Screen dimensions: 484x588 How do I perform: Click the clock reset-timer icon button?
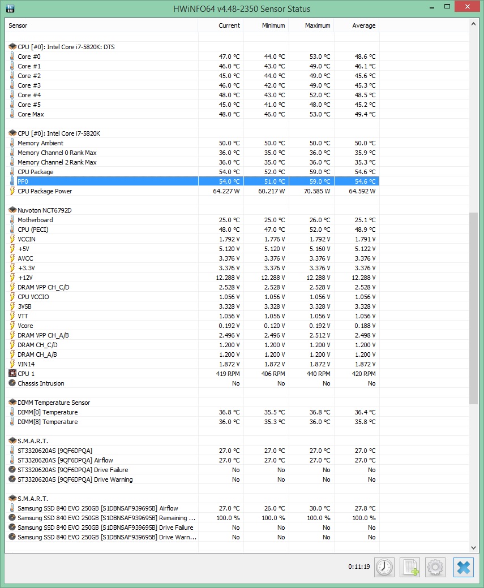(384, 567)
